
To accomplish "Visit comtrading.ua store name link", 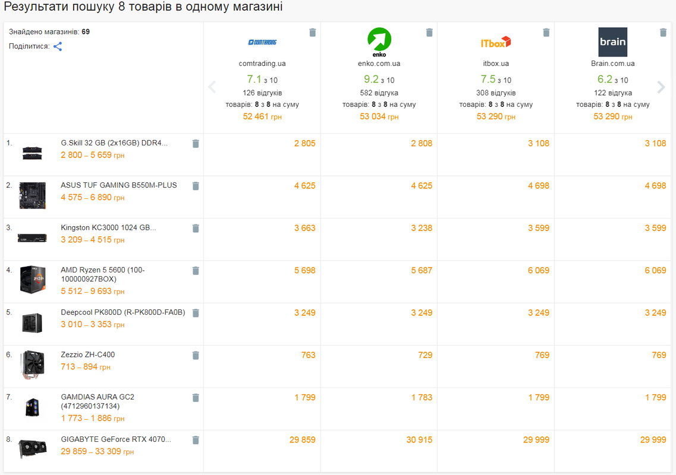I will (262, 64).
